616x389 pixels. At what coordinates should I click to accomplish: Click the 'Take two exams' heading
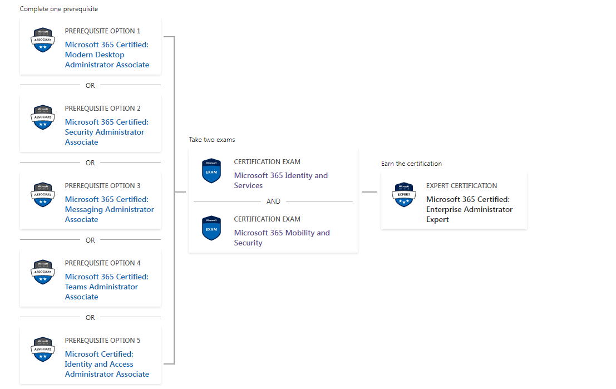click(212, 140)
